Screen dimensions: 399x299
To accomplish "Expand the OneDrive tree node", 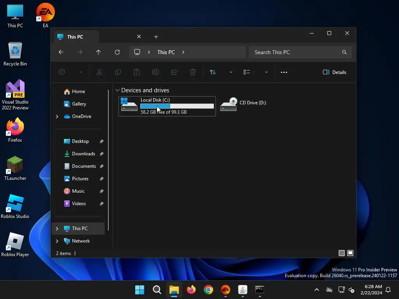I will pos(57,116).
